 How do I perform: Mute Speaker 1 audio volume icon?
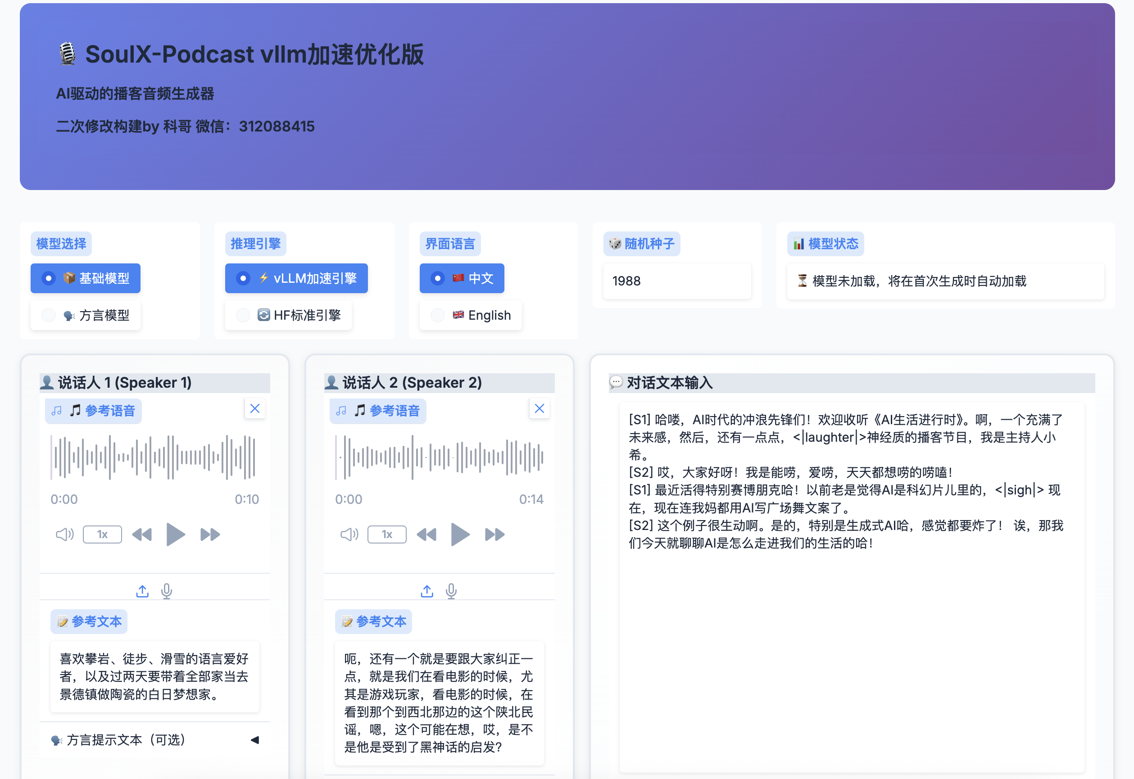tap(64, 534)
